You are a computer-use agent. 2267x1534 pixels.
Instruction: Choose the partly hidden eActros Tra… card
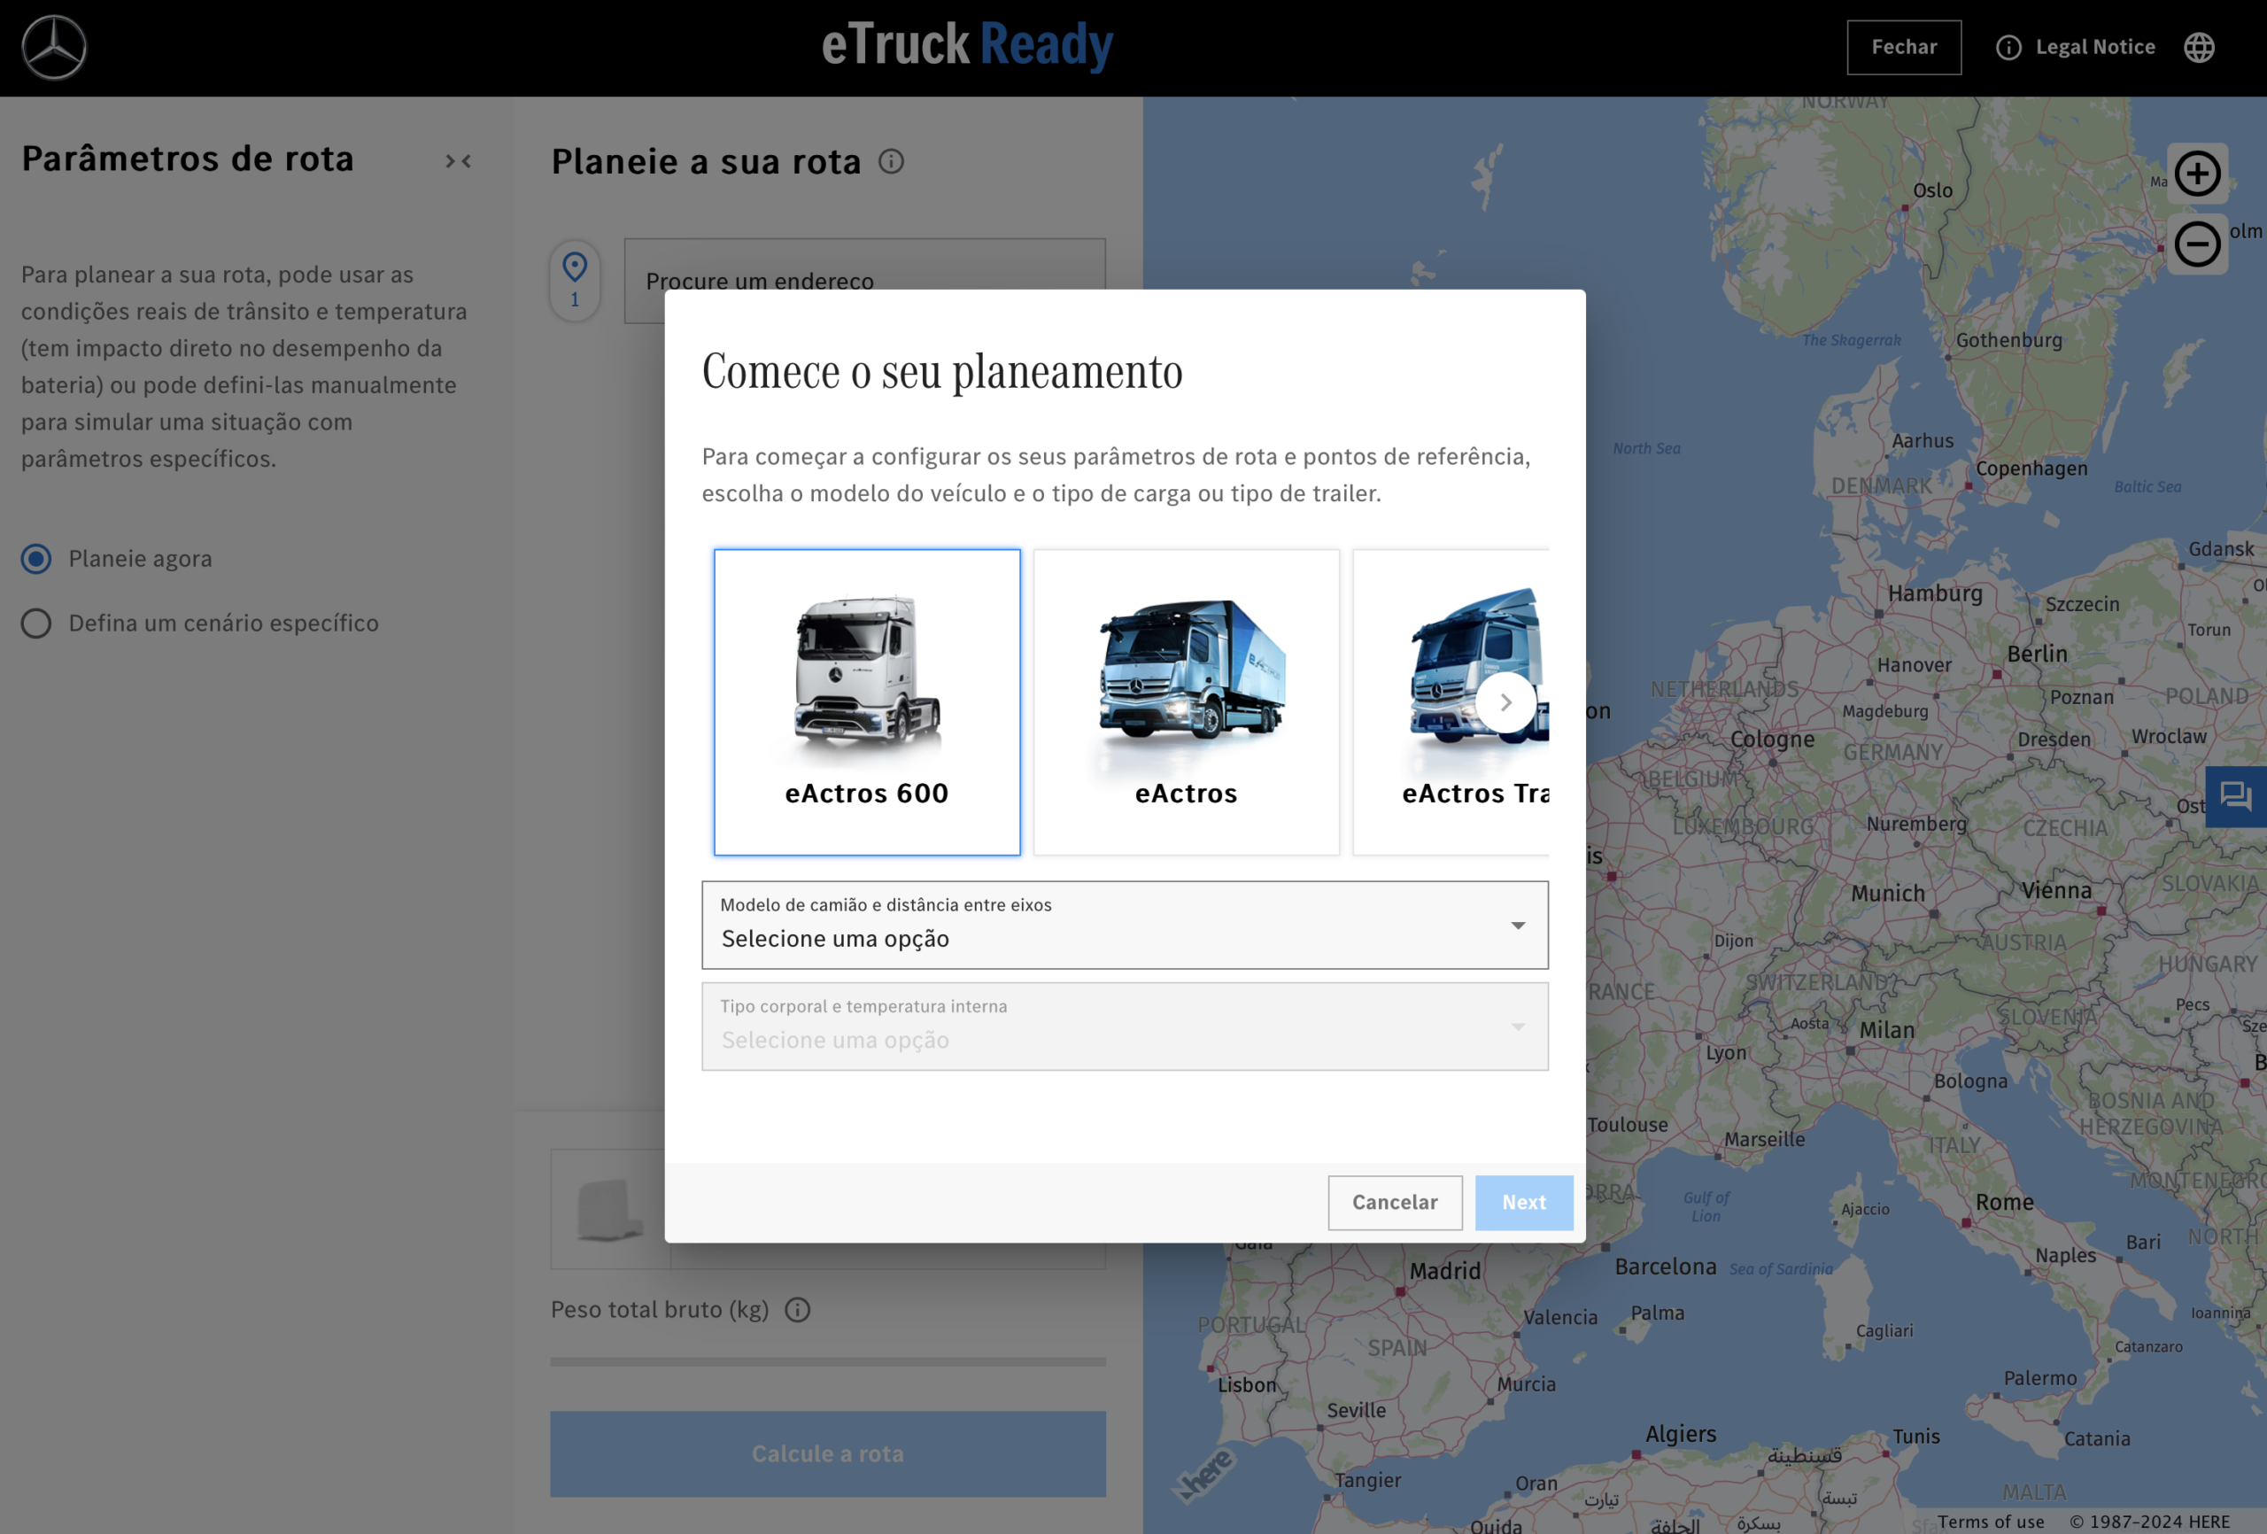coord(1451,701)
